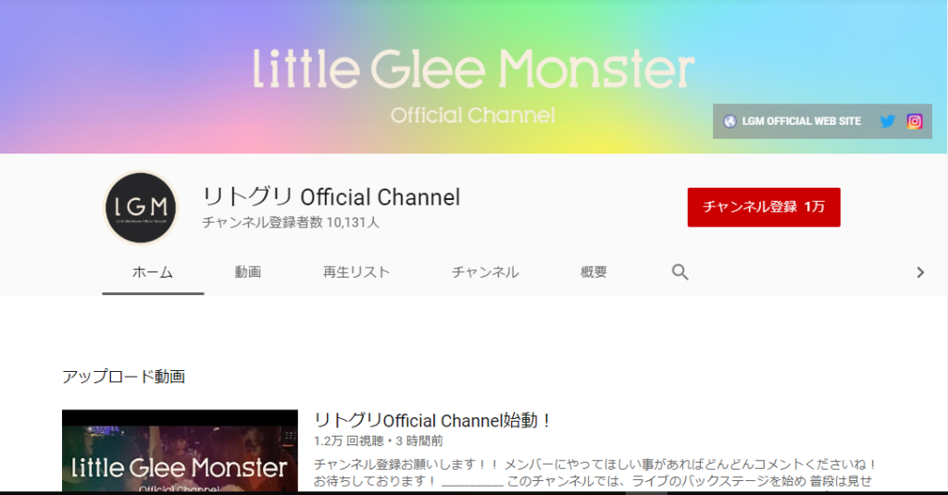948x495 pixels.
Task: Open the アップロード動画 section heading
Action: point(123,377)
